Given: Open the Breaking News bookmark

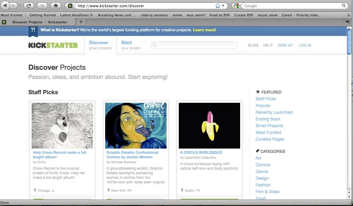Looking at the screenshot, I should pos(117,15).
